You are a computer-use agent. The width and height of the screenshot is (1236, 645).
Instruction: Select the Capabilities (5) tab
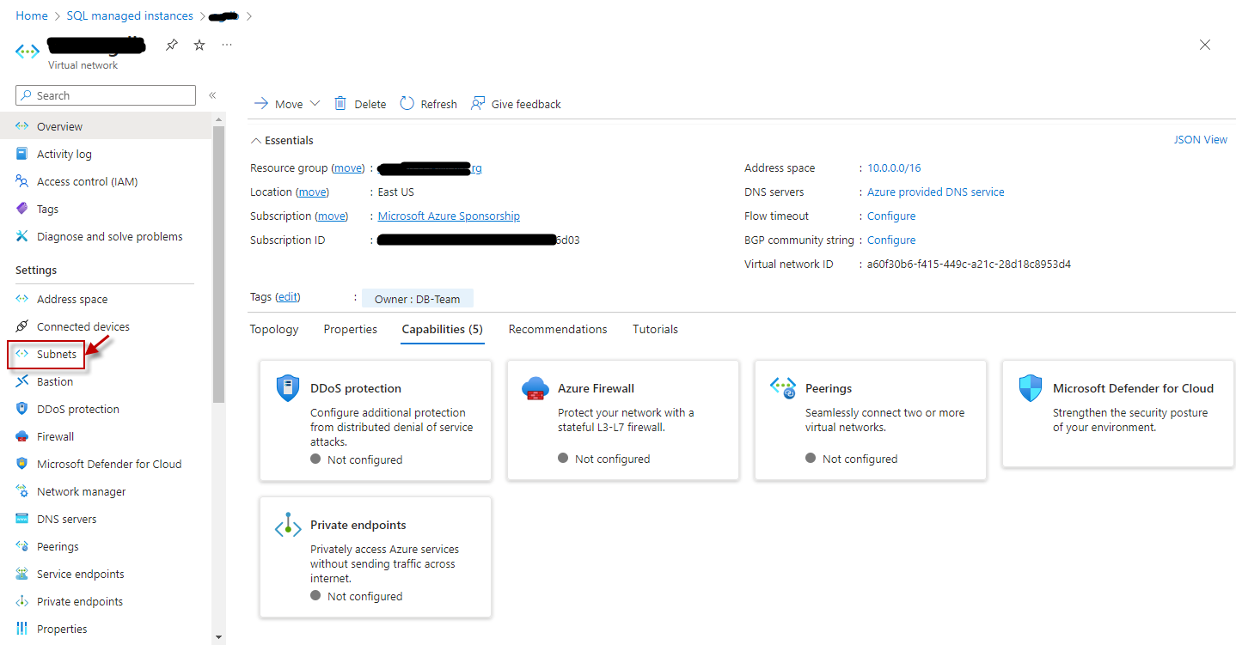(x=443, y=329)
